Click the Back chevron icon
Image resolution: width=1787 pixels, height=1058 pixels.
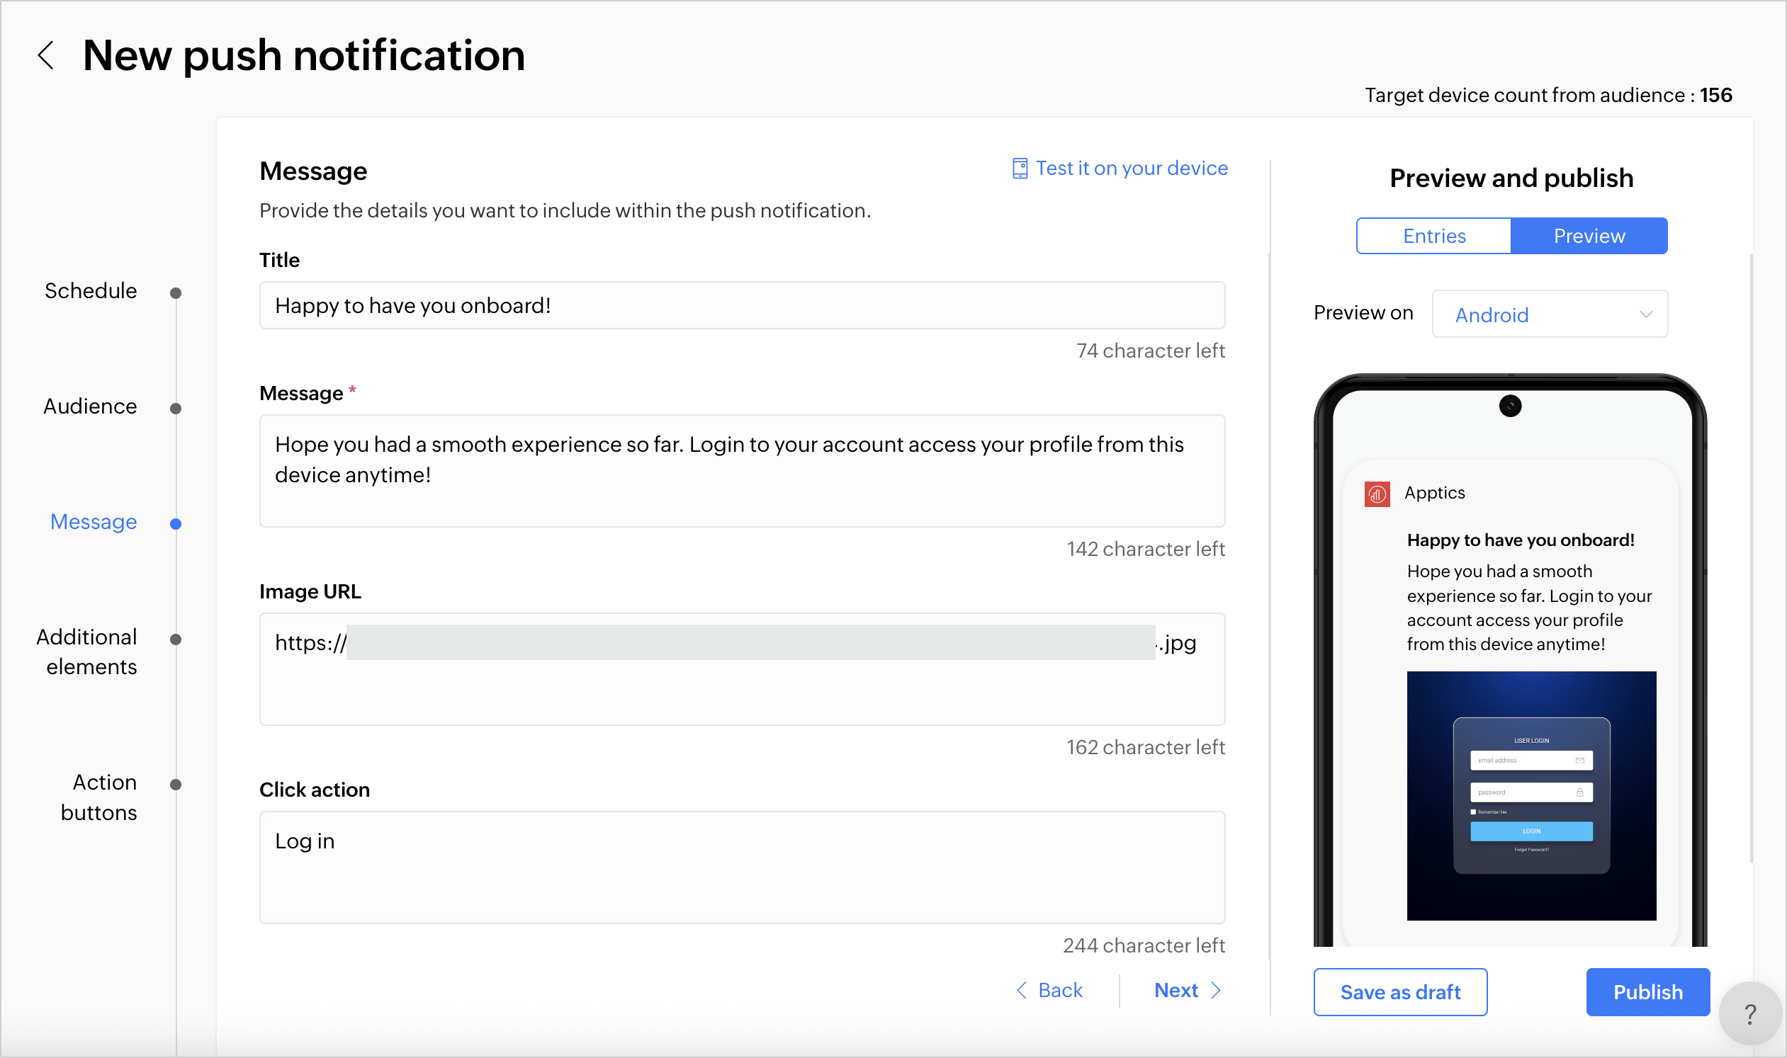tap(1022, 990)
